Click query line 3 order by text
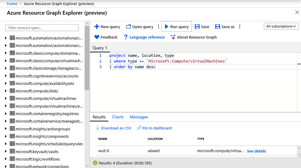Screen dimensions: 301x168 (132, 67)
